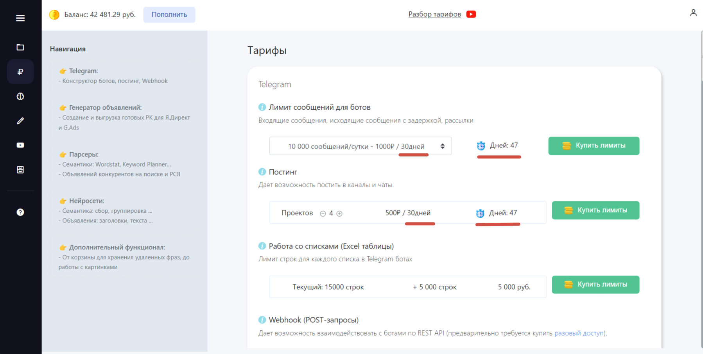Go to Нейросети navigation section

pos(124,210)
